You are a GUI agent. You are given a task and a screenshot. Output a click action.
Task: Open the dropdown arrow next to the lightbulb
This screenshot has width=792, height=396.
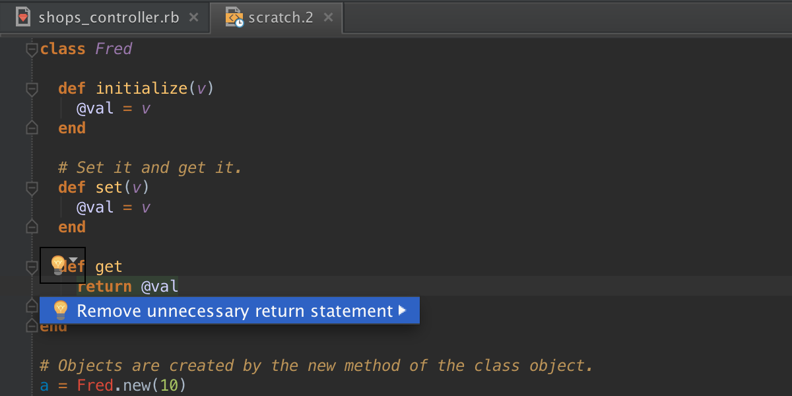(74, 260)
